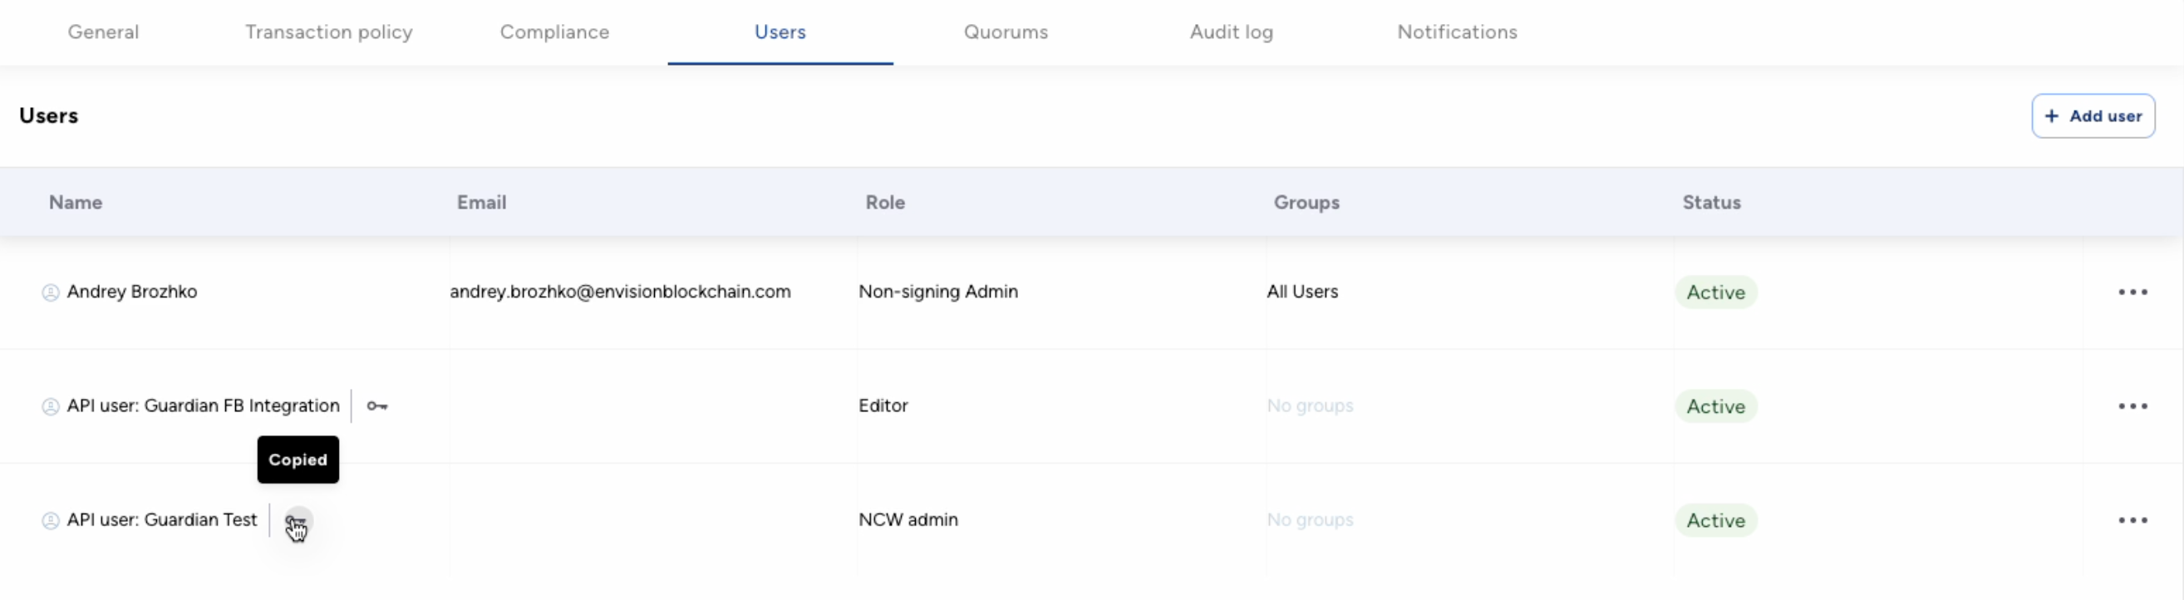This screenshot has height=600, width=2184.
Task: Click the Role column header
Action: 884,203
